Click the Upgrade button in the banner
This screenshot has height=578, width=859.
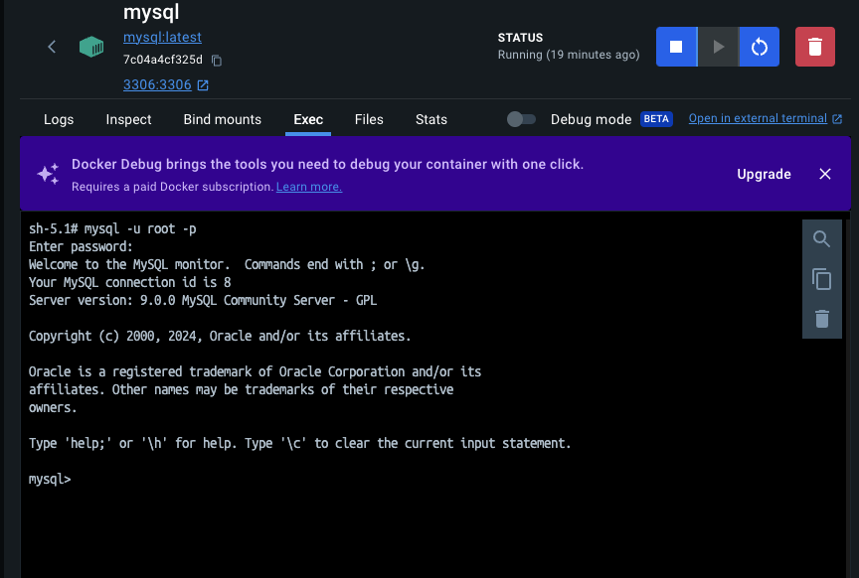pyautogui.click(x=764, y=174)
